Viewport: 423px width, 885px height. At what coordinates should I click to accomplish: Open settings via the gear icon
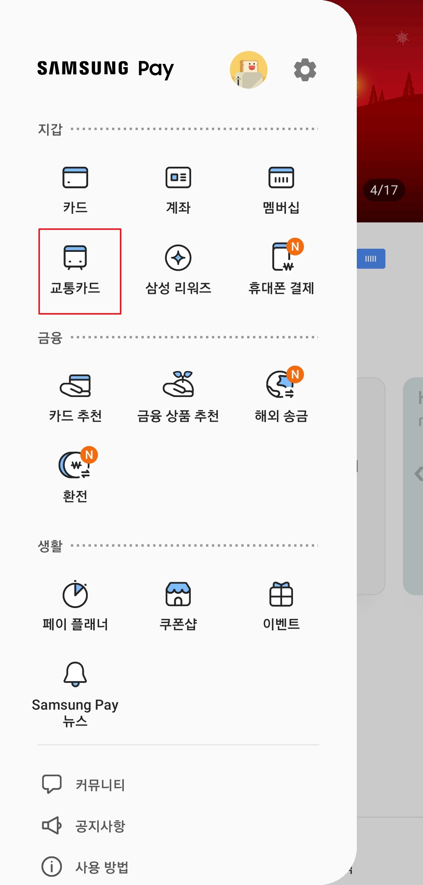[305, 70]
